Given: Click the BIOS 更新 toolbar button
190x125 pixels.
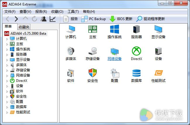Looking at the screenshot, I should 121,19.
